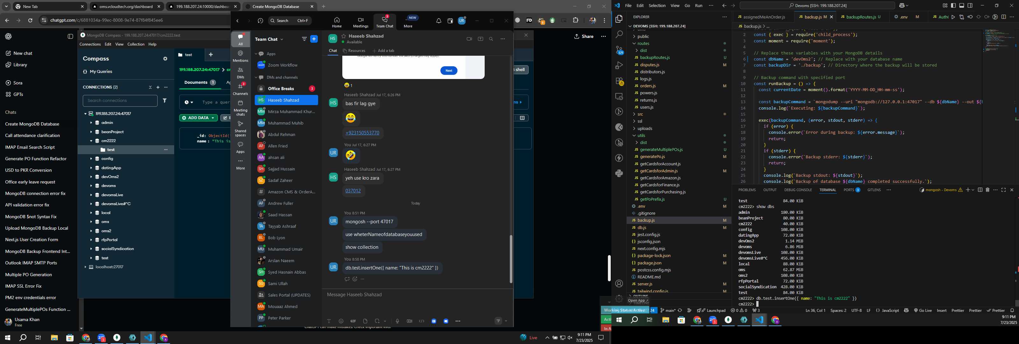This screenshot has width=1019, height=344.
Task: Record audio message microphone icon
Action: [x=397, y=321]
